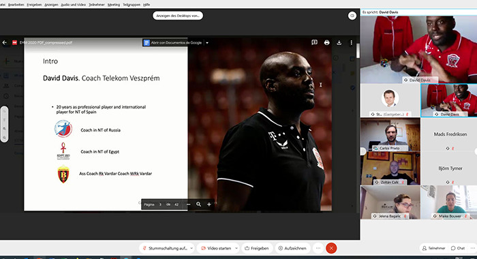
Task: Open the Hilfe menu
Action: pyautogui.click(x=147, y=5)
